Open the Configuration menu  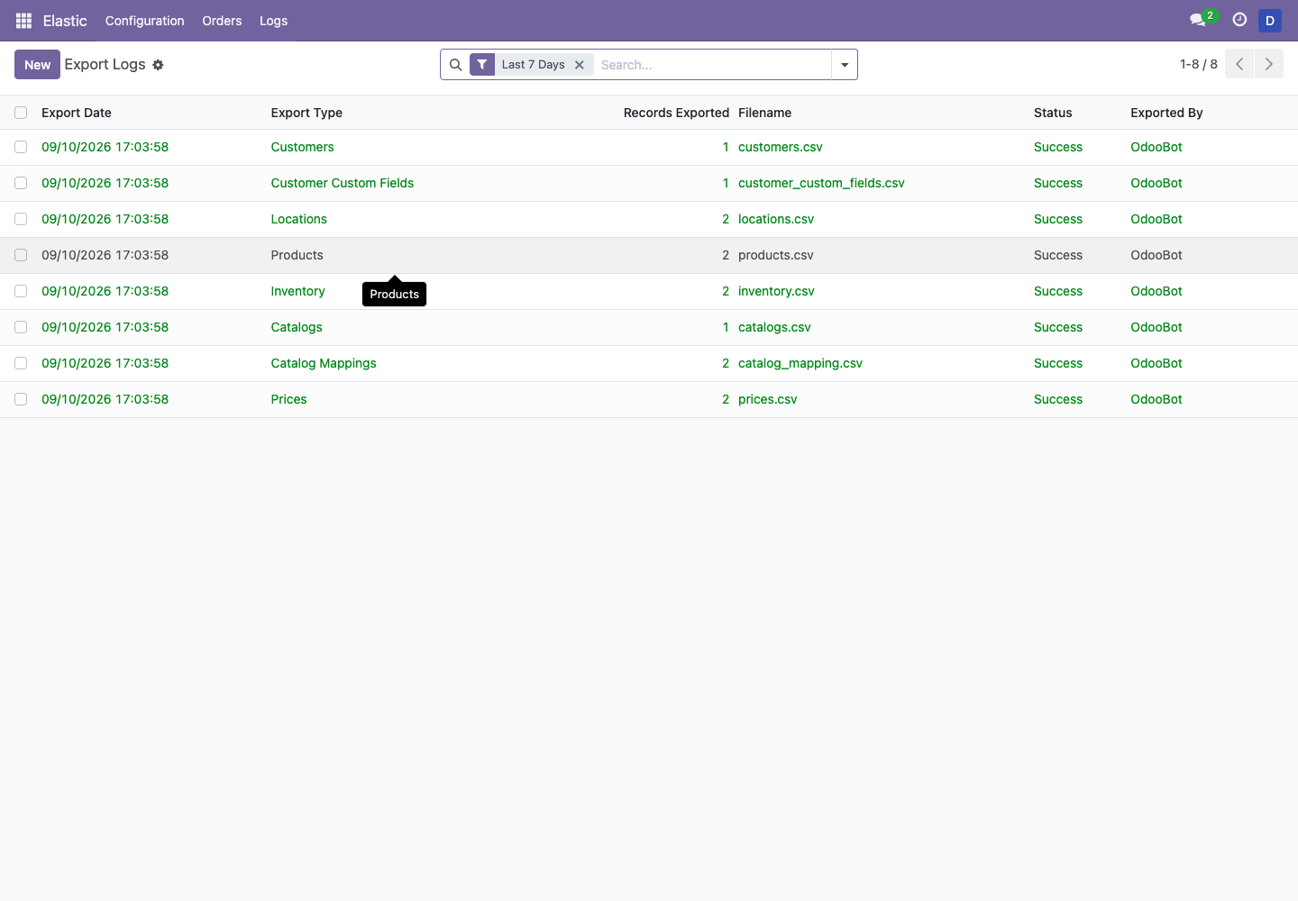145,21
